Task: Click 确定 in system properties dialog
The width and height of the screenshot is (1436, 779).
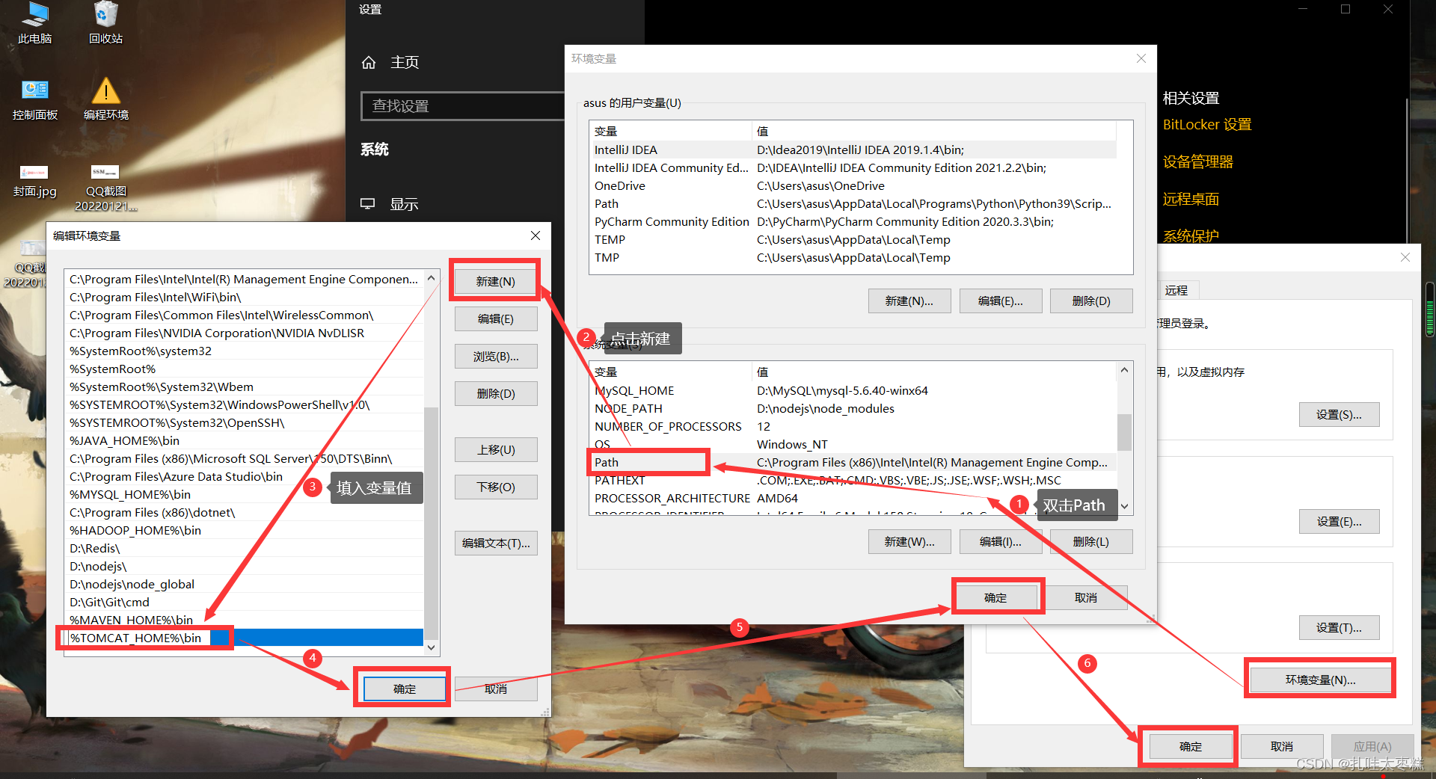Action: (x=1191, y=747)
